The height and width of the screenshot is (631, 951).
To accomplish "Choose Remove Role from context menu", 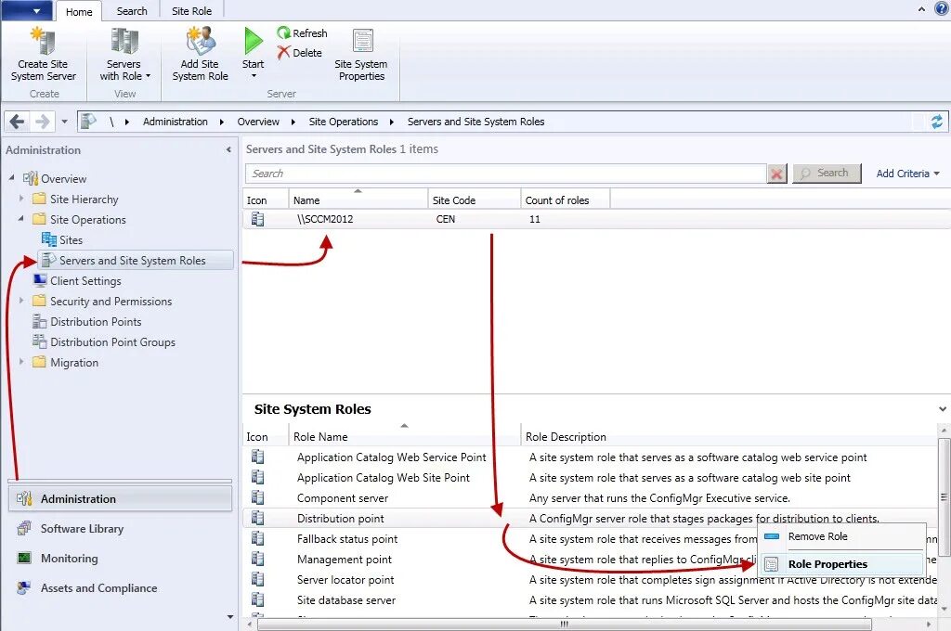I will click(841, 536).
